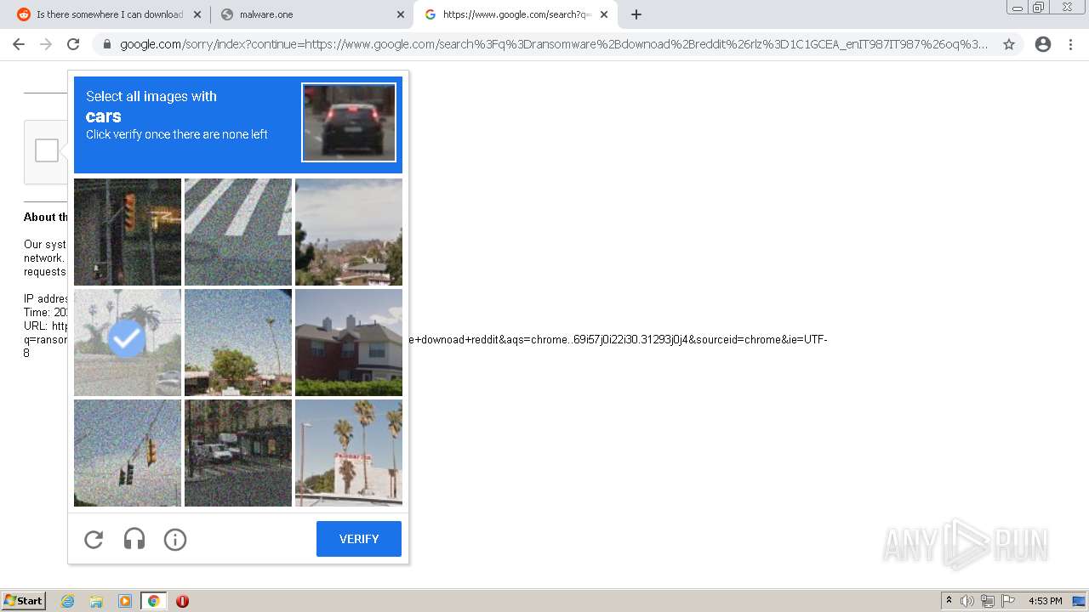Deselect the checked palm tree tile
This screenshot has width=1089, height=612.
pyautogui.click(x=128, y=343)
